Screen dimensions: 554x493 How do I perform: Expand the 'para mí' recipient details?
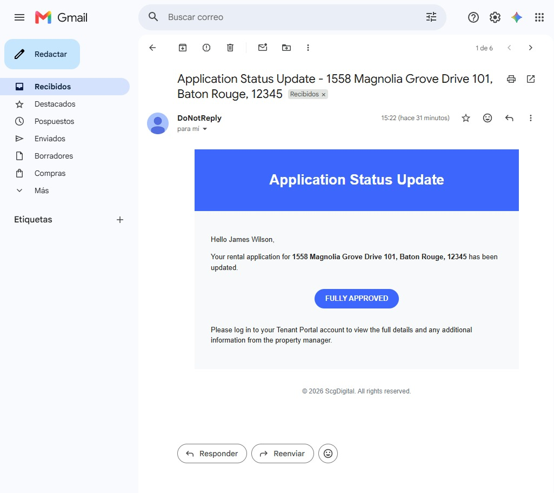click(204, 129)
